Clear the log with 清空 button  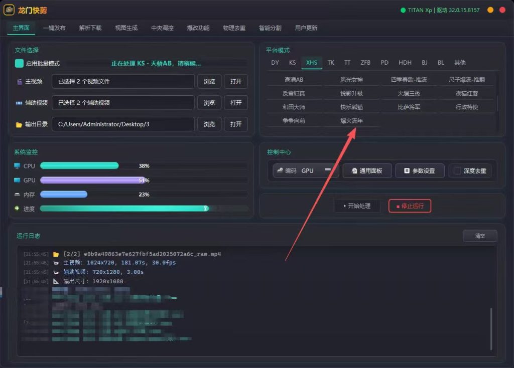480,236
